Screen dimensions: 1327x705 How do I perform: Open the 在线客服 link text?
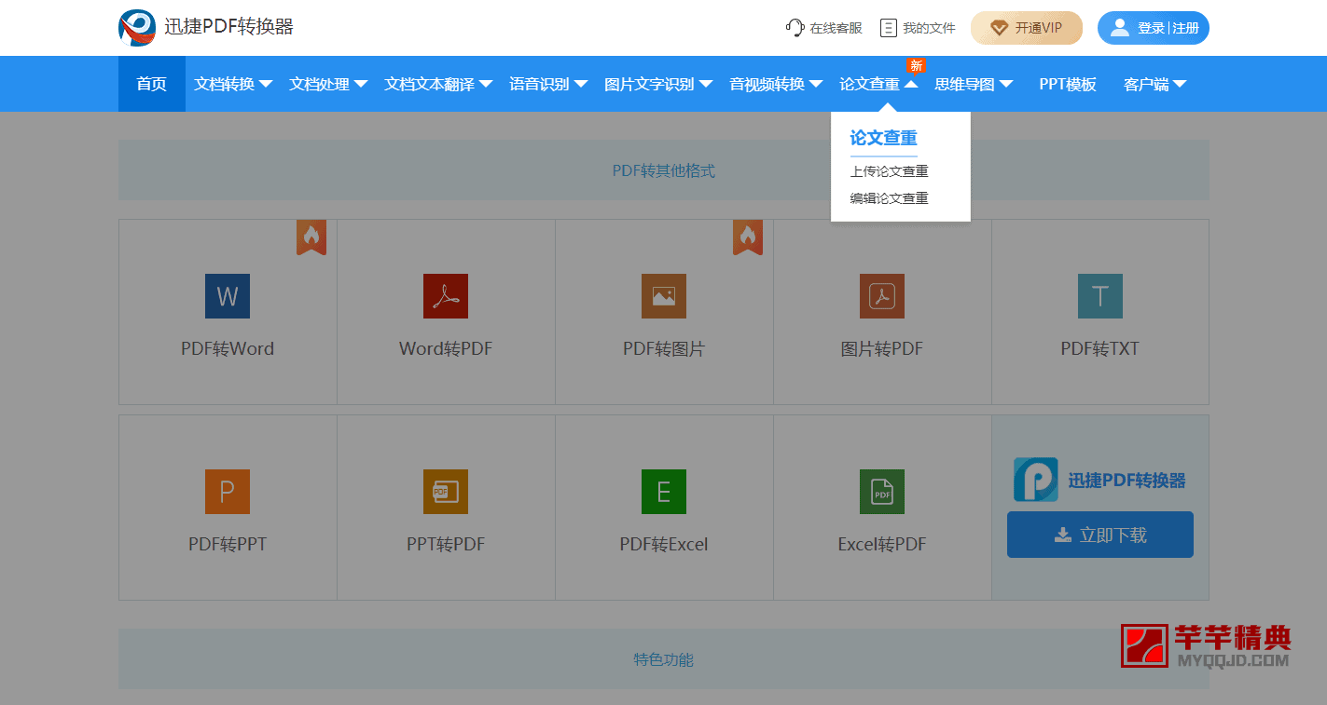(x=836, y=28)
